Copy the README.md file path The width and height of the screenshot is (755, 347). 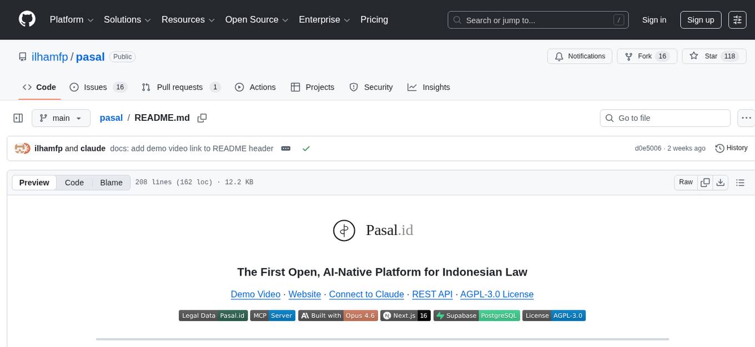tap(202, 118)
